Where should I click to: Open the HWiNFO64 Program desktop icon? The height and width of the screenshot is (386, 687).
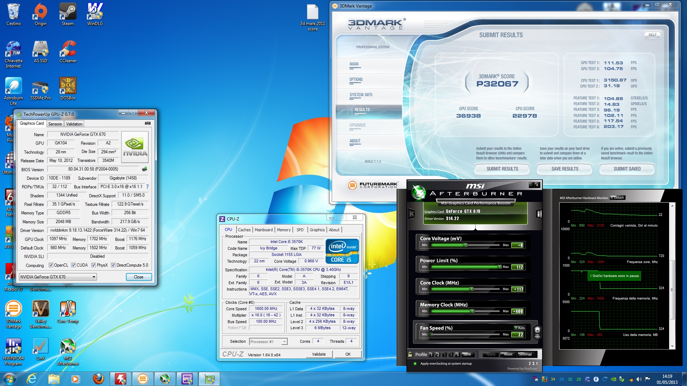coord(13,351)
